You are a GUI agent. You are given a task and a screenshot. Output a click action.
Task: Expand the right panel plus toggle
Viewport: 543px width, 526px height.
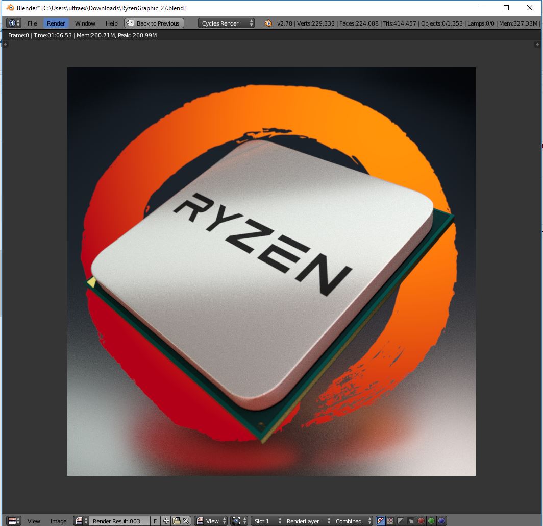(x=537, y=44)
